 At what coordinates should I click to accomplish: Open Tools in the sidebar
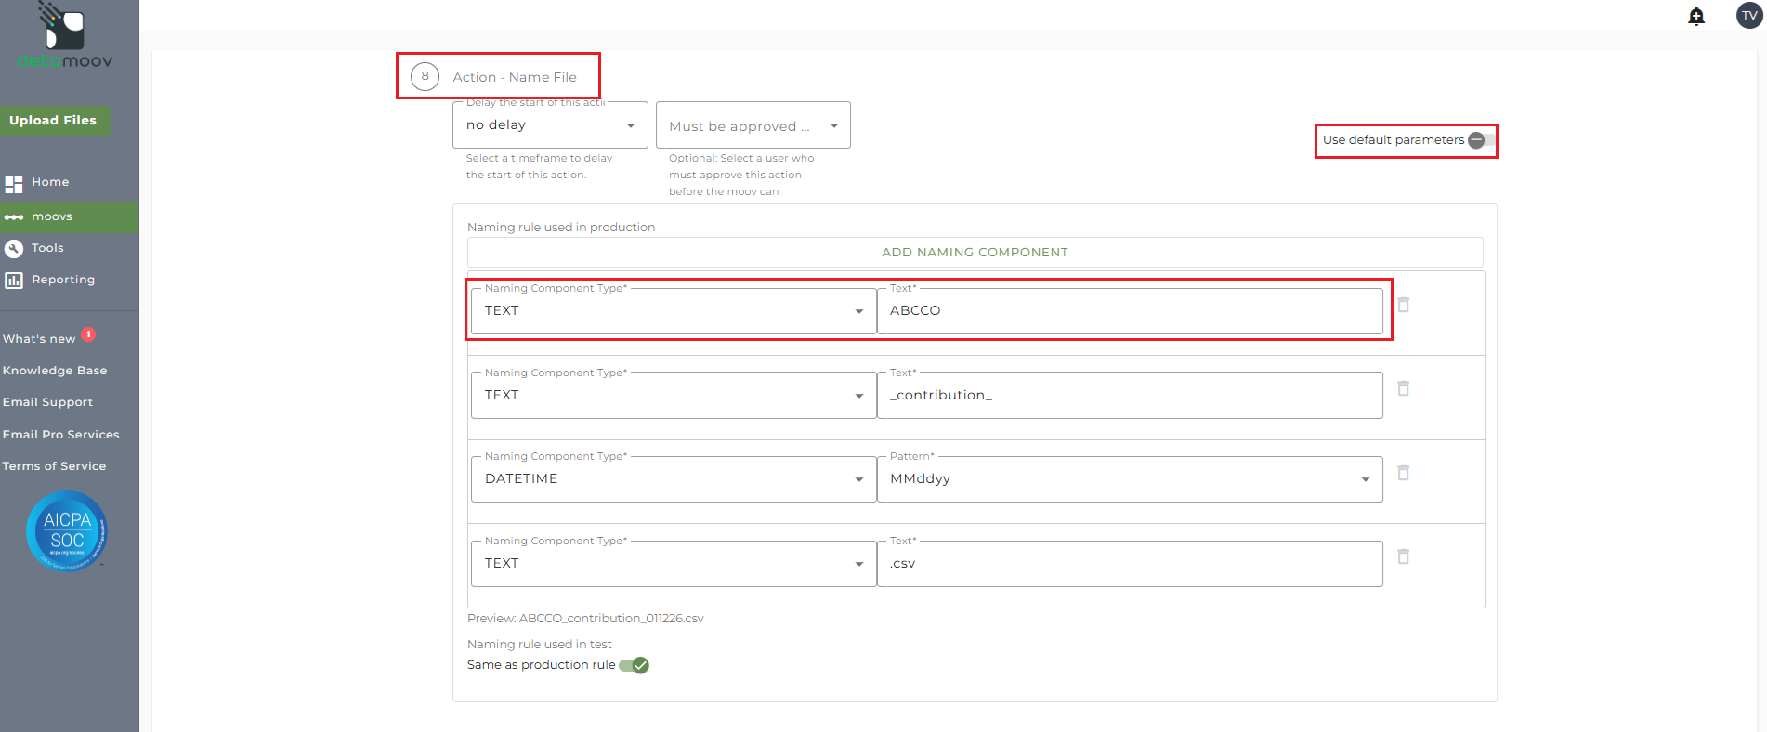[x=47, y=248]
